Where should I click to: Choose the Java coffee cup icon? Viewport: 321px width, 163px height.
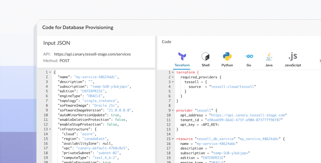click(269, 57)
